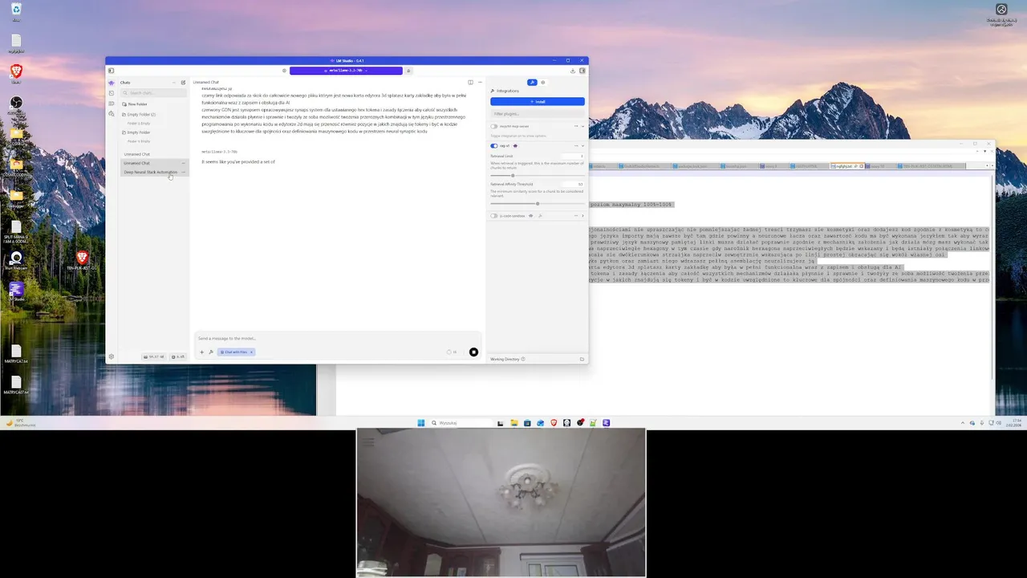The width and height of the screenshot is (1027, 578).
Task: Adjust the Retrieval Affinity Threshold slider
Action: 537,203
